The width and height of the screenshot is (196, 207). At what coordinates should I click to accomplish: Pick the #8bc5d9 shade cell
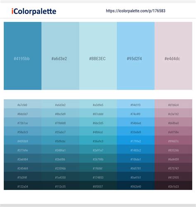[60, 113]
